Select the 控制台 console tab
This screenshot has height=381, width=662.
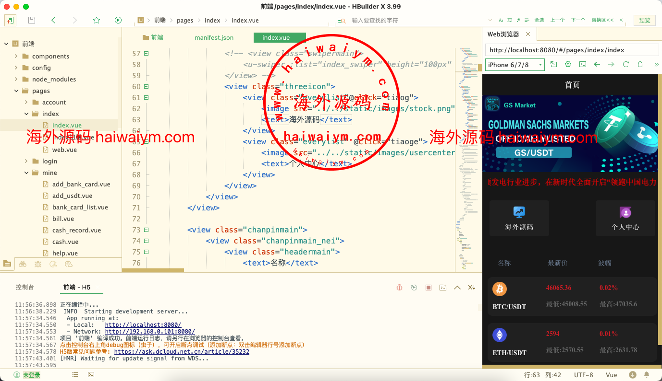tap(25, 287)
